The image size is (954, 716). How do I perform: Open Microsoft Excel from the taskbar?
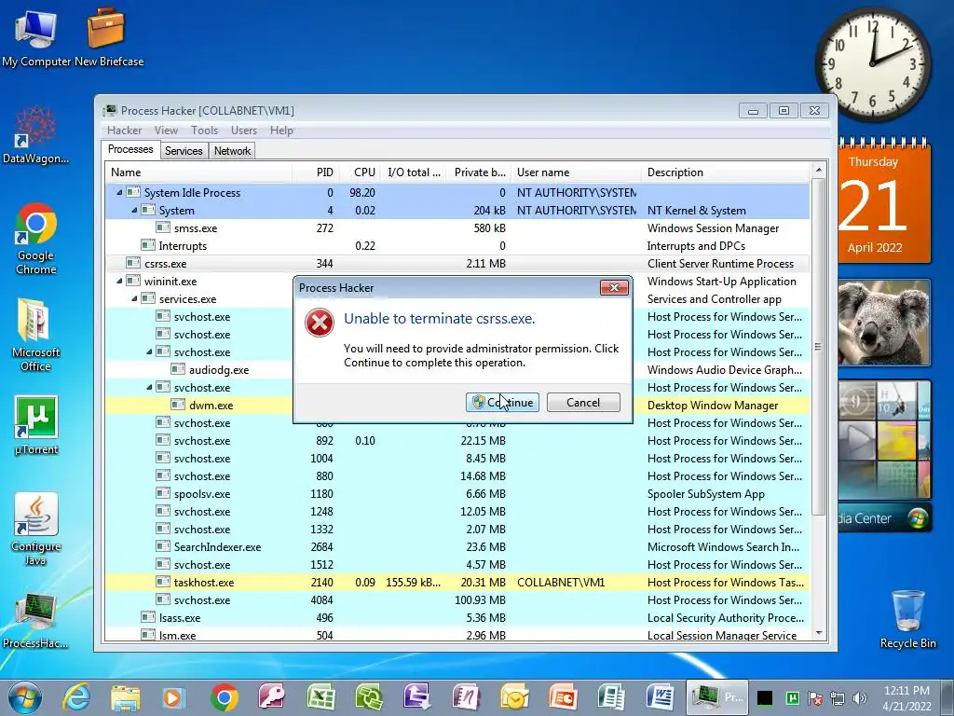(x=320, y=697)
